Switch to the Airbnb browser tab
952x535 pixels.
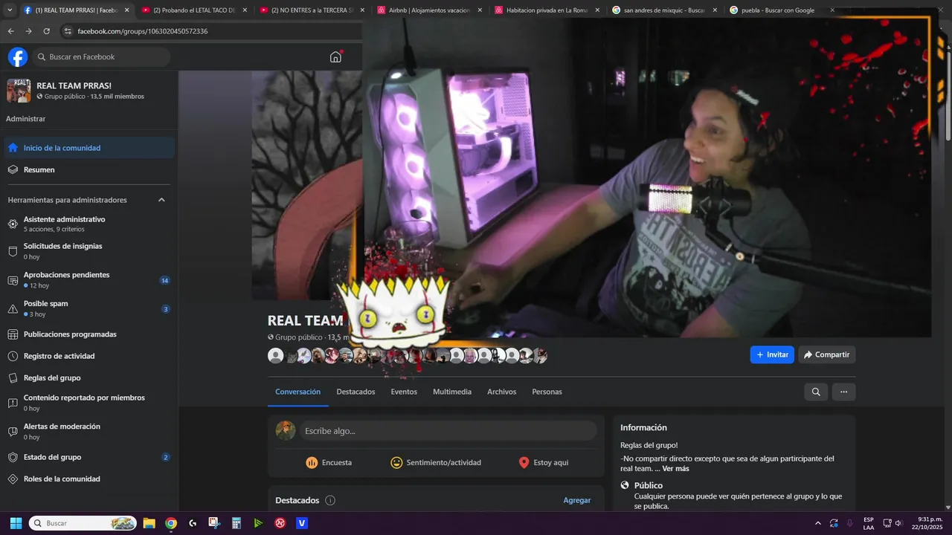(429, 10)
